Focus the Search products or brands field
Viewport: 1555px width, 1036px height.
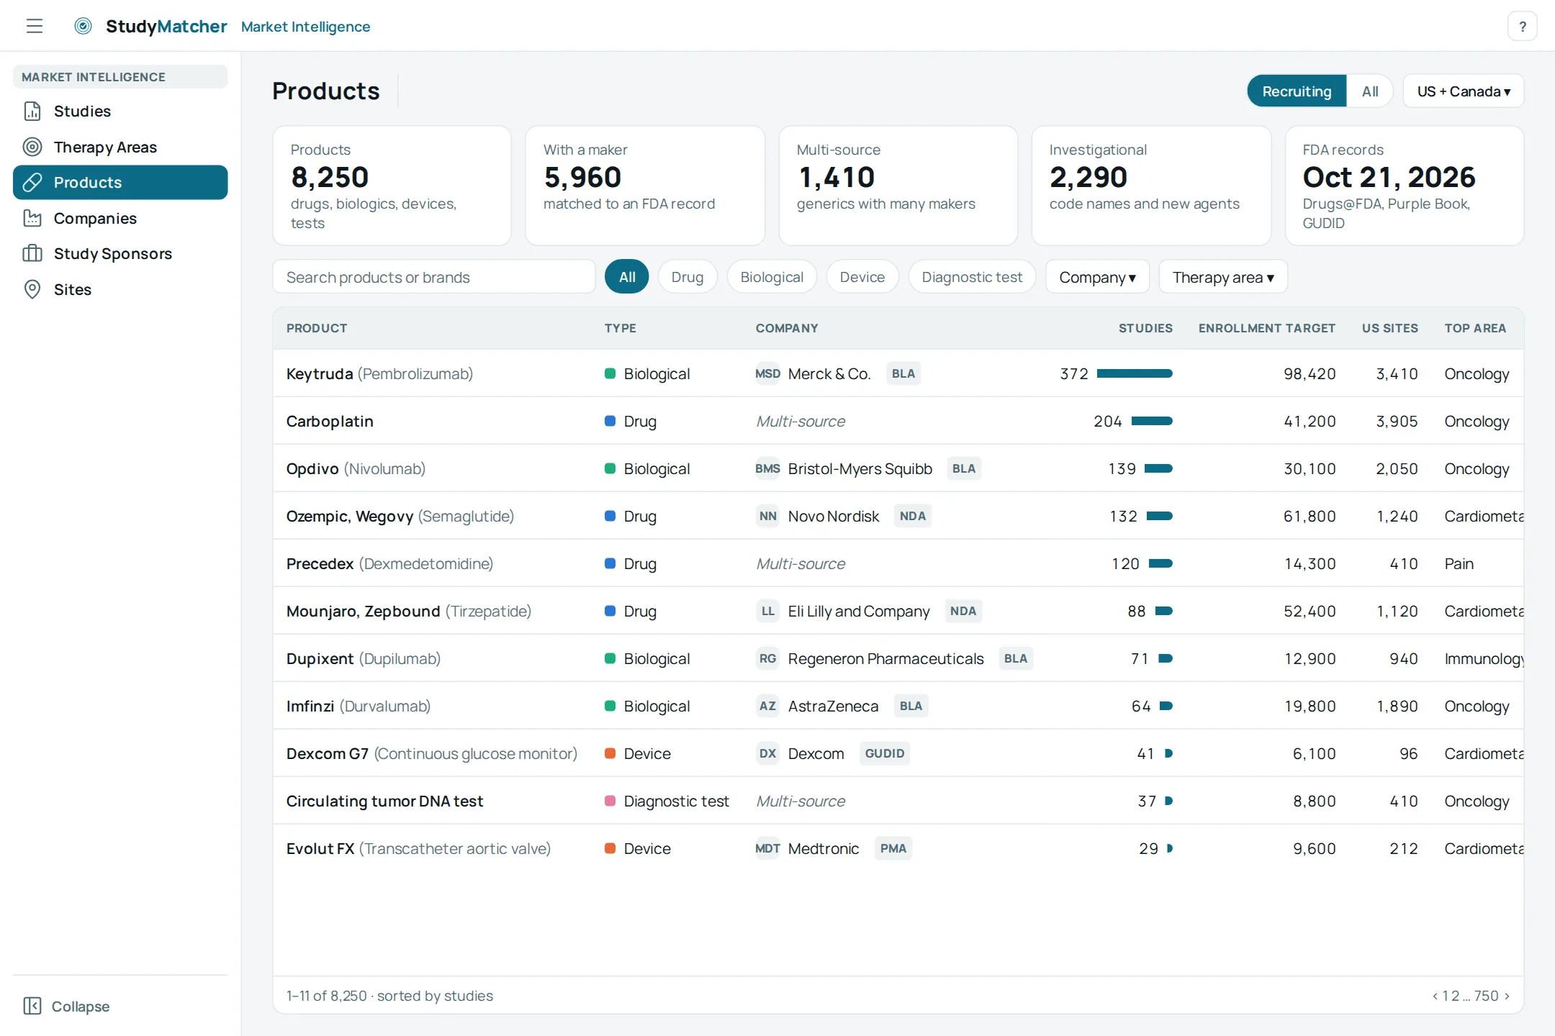point(434,277)
